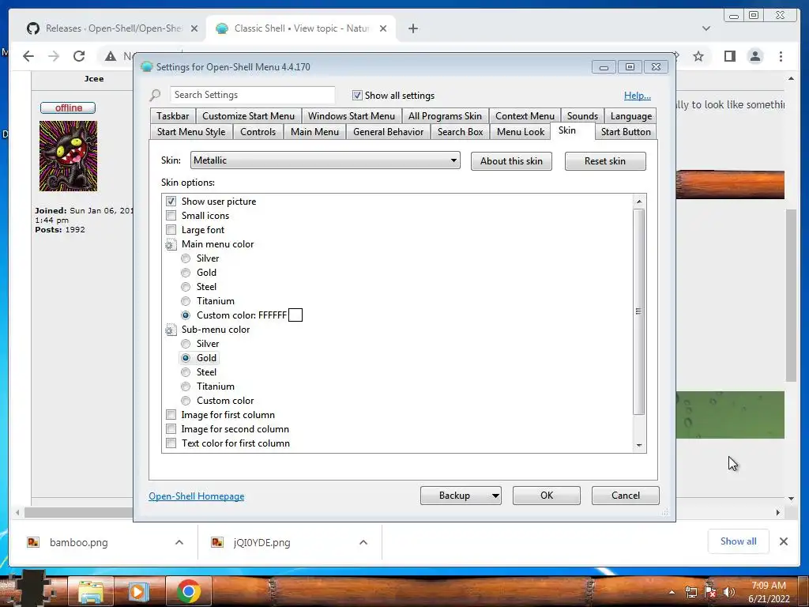Open the Skin dropdown showing Metallic
This screenshot has height=607, width=809.
tap(325, 160)
